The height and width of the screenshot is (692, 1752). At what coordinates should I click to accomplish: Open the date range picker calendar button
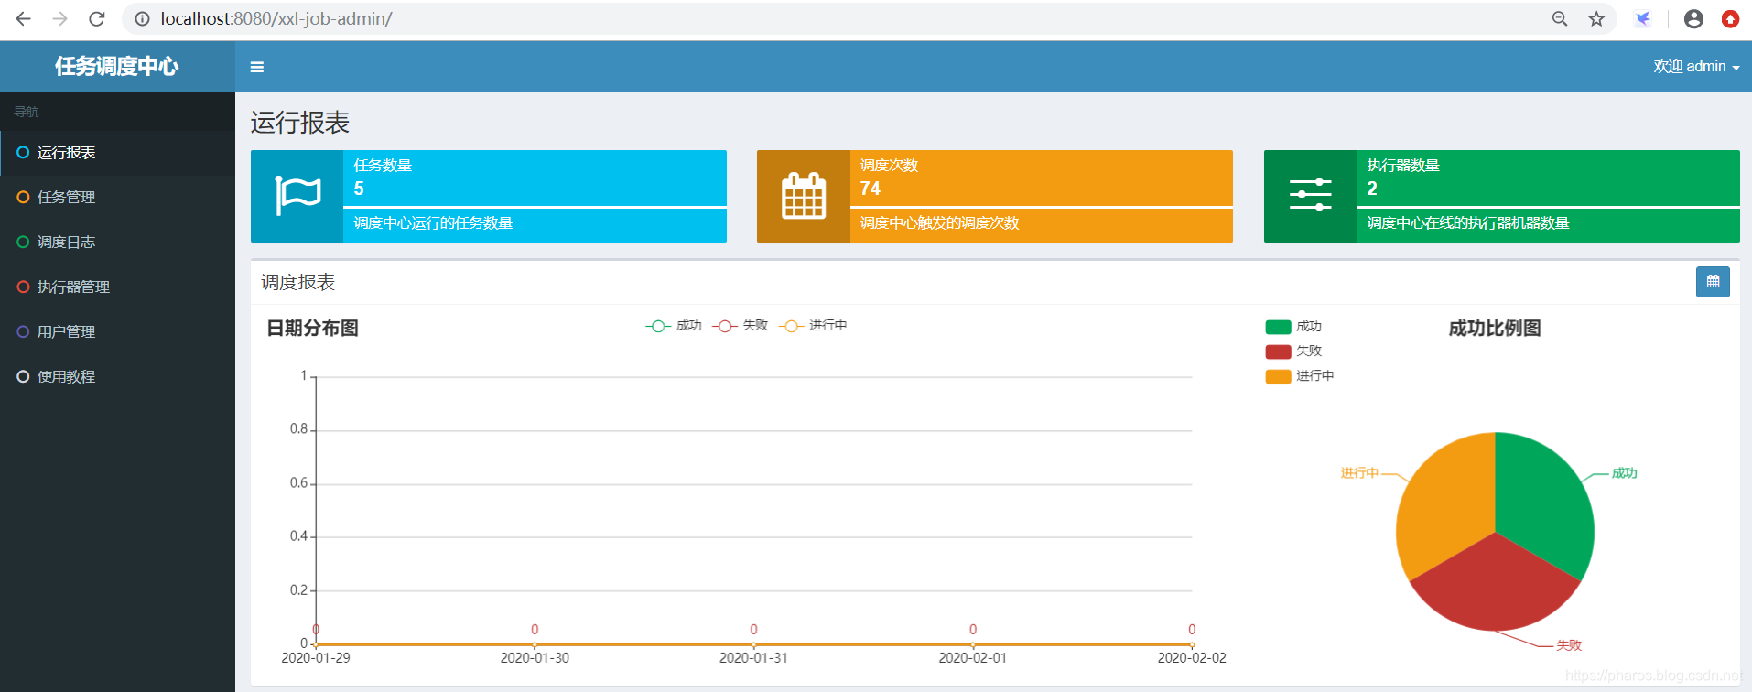coord(1713,282)
